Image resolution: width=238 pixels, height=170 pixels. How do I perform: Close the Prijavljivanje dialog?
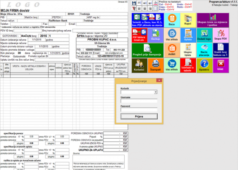[159, 80]
